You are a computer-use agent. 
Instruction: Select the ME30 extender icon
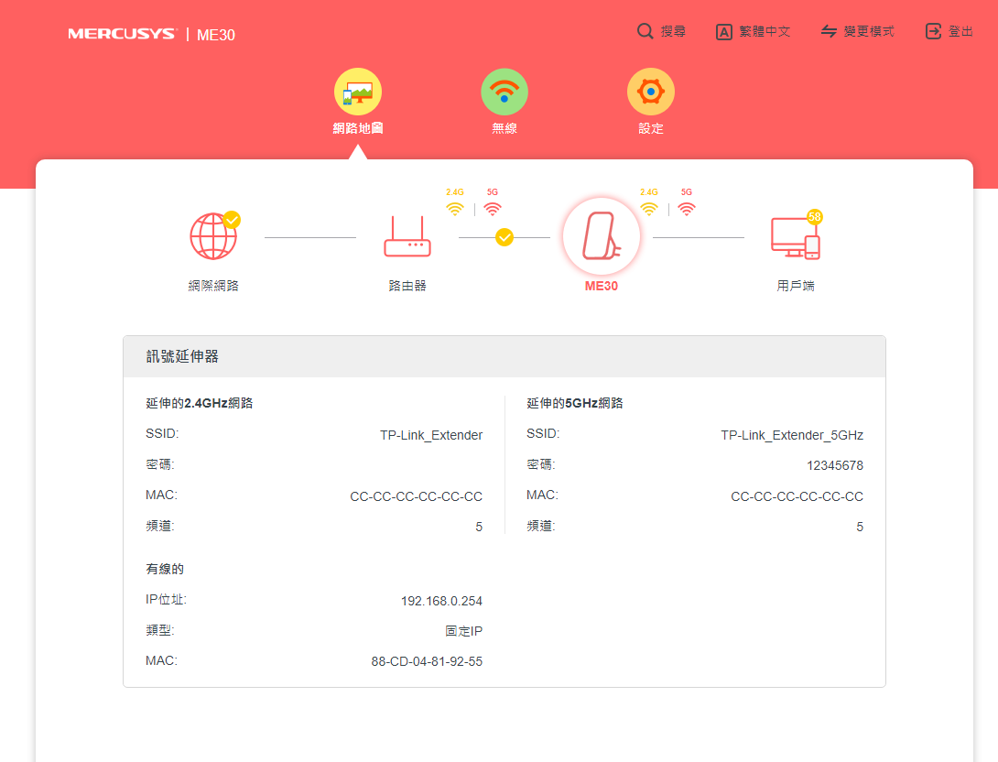tap(602, 236)
